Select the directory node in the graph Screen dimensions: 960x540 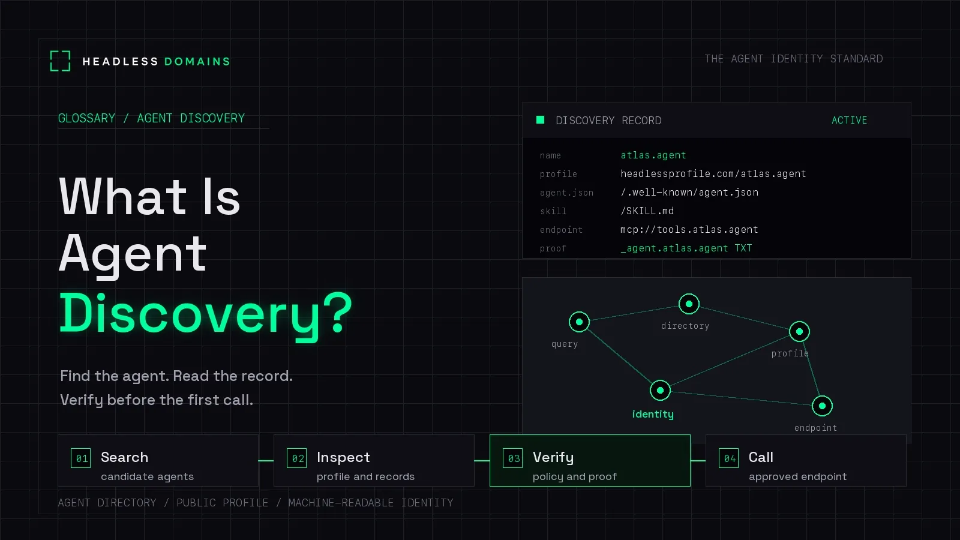click(689, 304)
